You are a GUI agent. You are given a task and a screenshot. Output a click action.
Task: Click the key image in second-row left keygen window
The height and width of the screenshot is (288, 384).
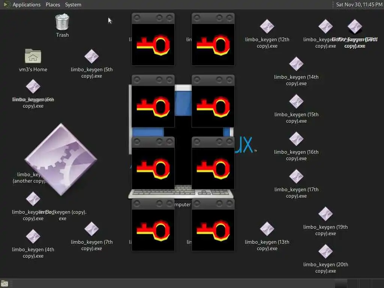tap(153, 106)
